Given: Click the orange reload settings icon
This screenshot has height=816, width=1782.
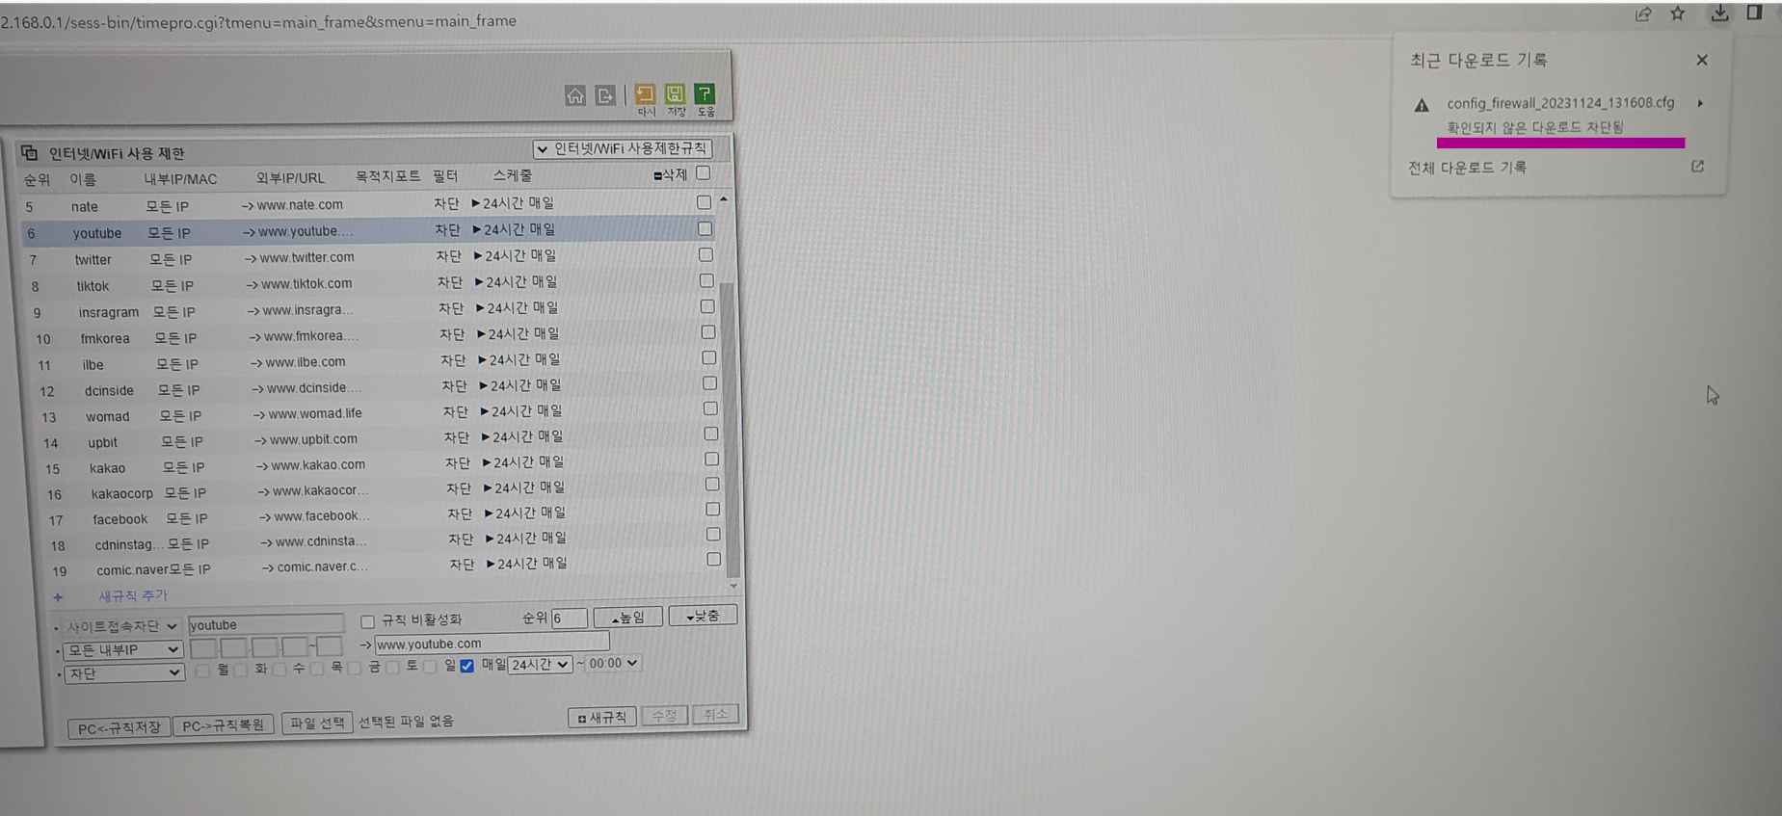Looking at the screenshot, I should click(645, 93).
